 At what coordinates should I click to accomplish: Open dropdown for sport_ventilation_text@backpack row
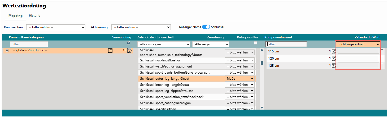click(240, 97)
